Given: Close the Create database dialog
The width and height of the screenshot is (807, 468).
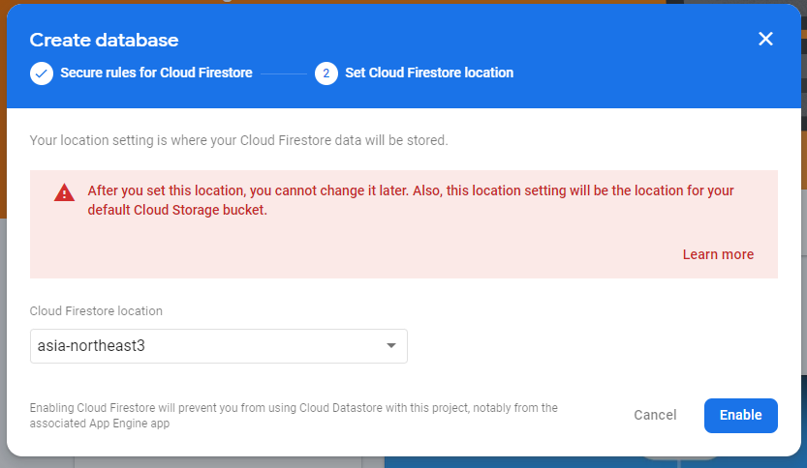Looking at the screenshot, I should click(x=765, y=39).
